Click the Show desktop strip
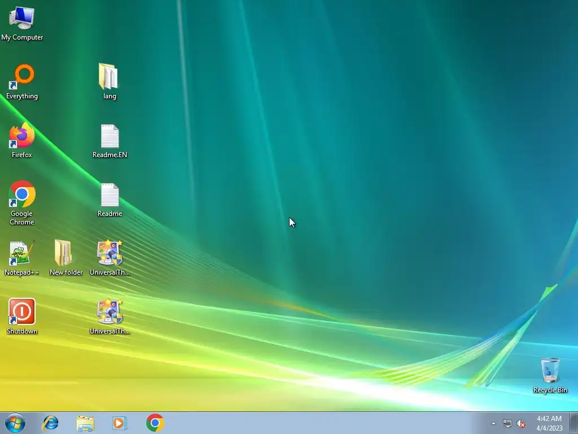 tap(573, 423)
